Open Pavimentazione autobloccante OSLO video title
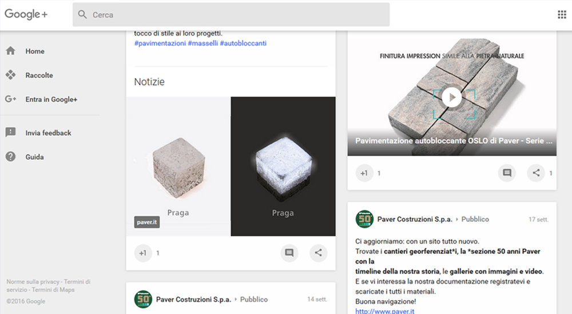Screen dimensions: 572x314 [x=454, y=141]
